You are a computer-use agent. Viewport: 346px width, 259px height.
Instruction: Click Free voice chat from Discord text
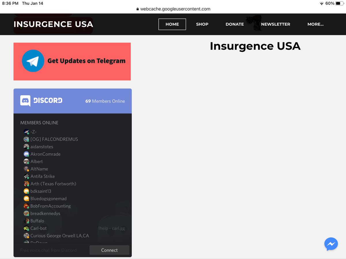click(48, 250)
